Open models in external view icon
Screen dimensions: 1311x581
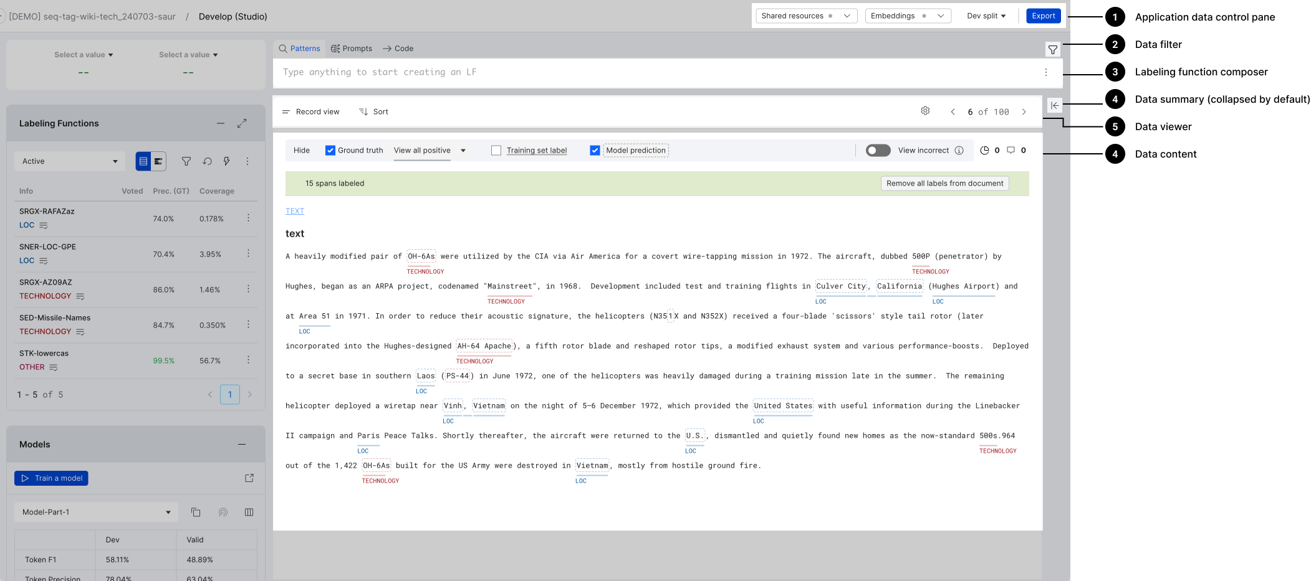click(249, 478)
